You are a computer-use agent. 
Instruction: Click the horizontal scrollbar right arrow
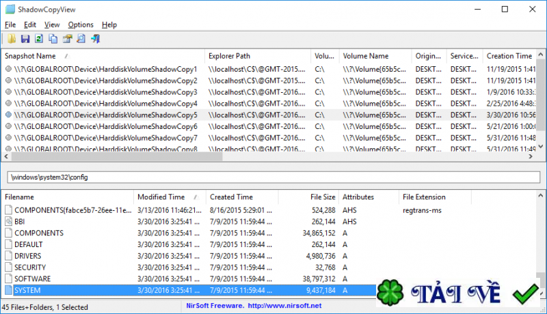(531, 156)
